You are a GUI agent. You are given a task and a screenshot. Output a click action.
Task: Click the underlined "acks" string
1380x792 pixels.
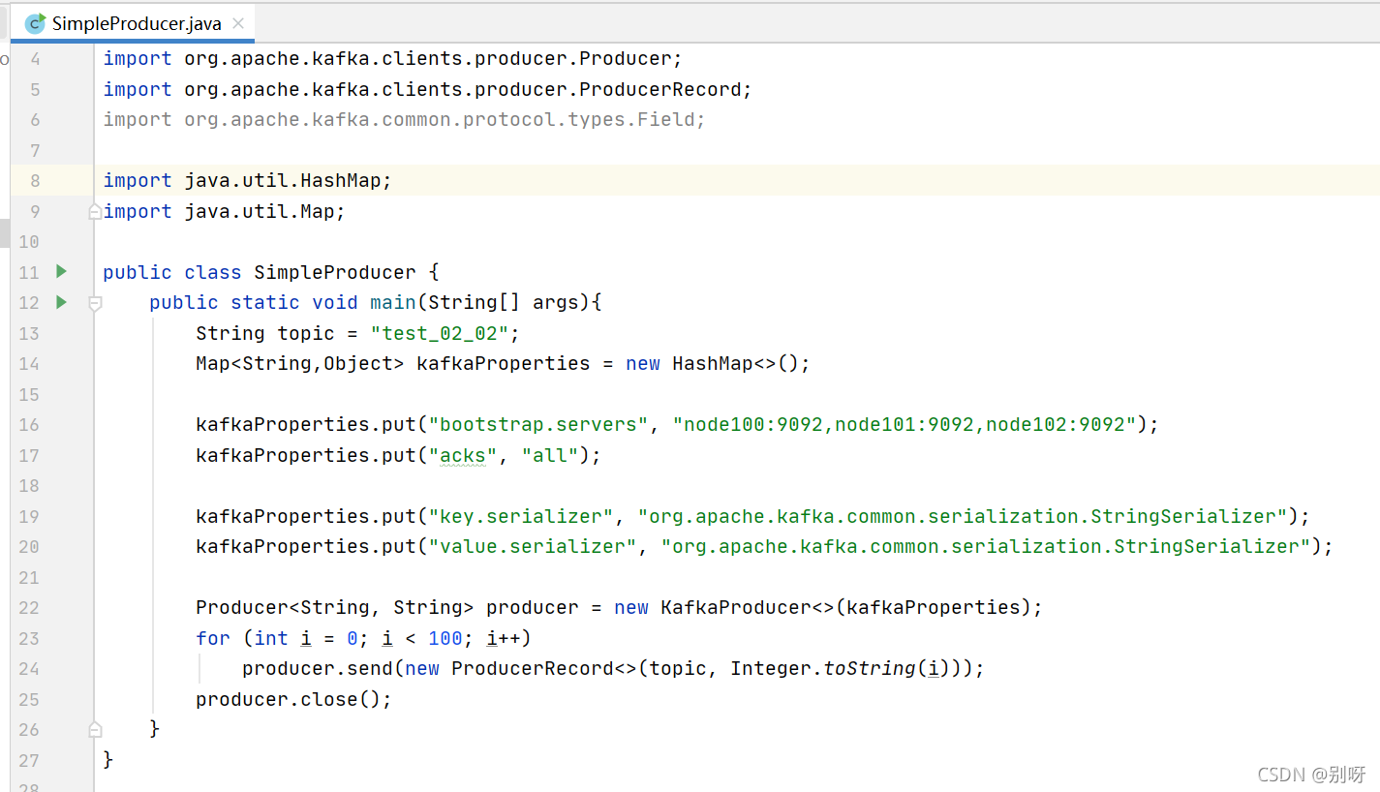[463, 455]
